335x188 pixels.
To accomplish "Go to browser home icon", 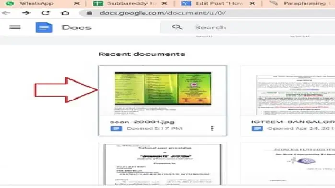I will coord(65,13).
